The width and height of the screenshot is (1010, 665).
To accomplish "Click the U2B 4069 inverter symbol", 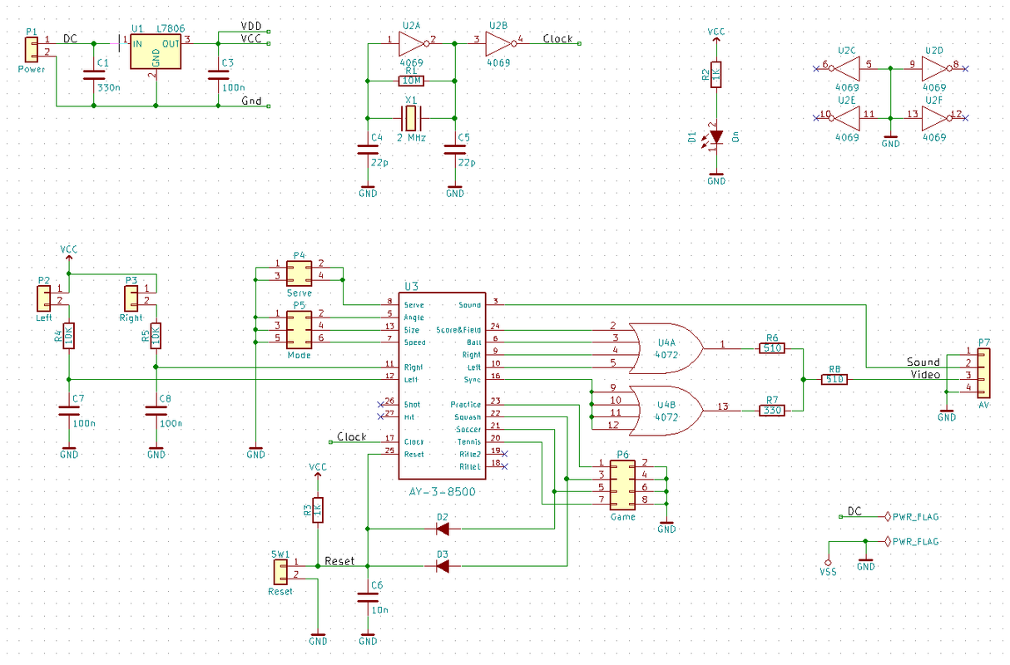I will [501, 43].
